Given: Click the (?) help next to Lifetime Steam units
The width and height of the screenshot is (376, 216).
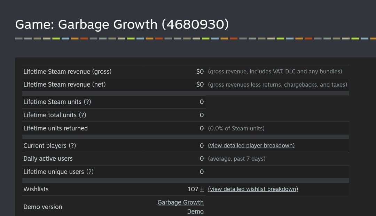Looking at the screenshot, I should [x=87, y=102].
